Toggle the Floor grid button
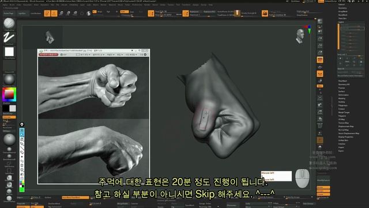 320,67
